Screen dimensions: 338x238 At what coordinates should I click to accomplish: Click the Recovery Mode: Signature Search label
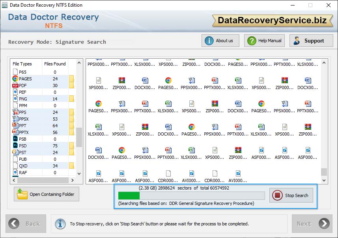(57, 42)
